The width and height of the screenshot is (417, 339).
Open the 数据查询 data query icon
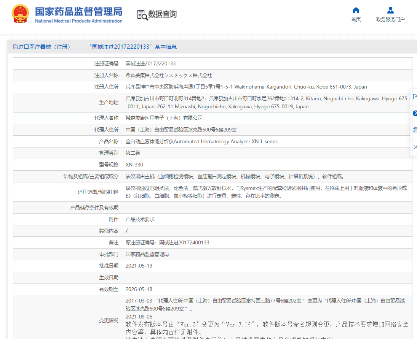click(142, 14)
